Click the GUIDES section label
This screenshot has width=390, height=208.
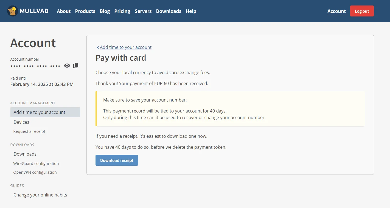(17, 186)
